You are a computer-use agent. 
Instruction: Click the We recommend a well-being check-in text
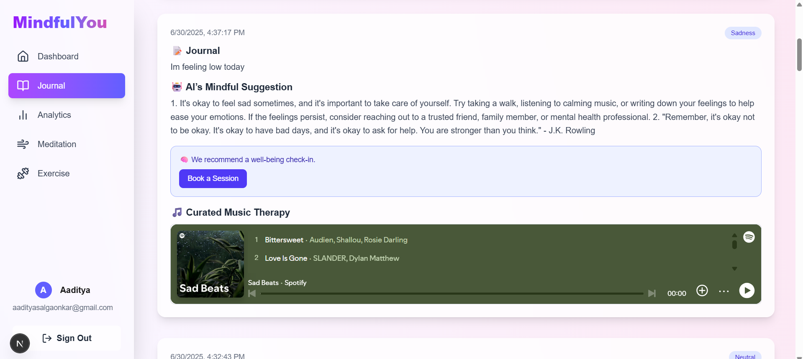(253, 160)
